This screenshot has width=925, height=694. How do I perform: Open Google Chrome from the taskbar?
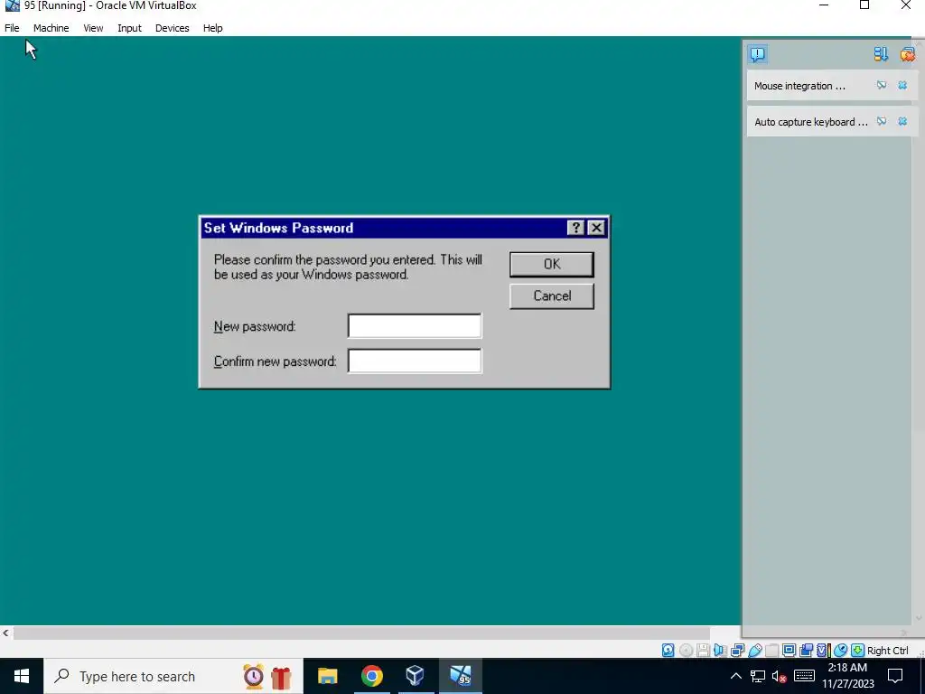371,676
